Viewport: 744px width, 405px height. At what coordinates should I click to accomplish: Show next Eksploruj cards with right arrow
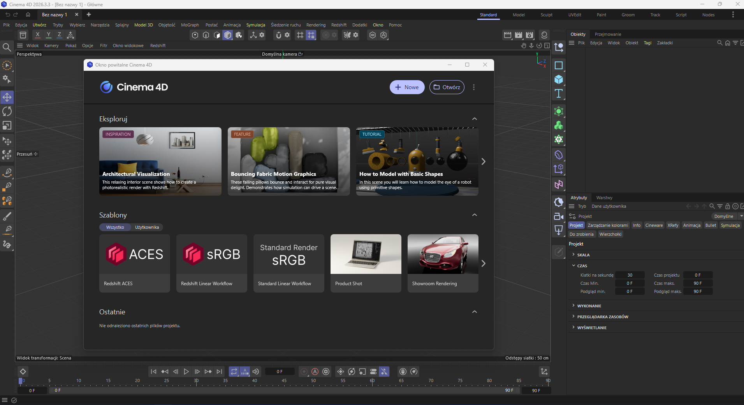coord(483,161)
